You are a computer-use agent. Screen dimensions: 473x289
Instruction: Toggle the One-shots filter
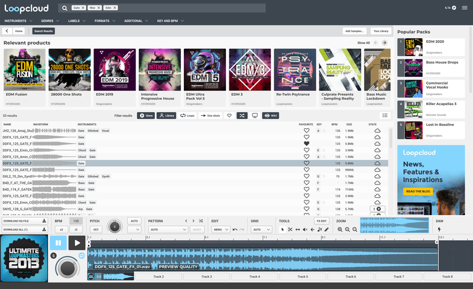point(210,115)
